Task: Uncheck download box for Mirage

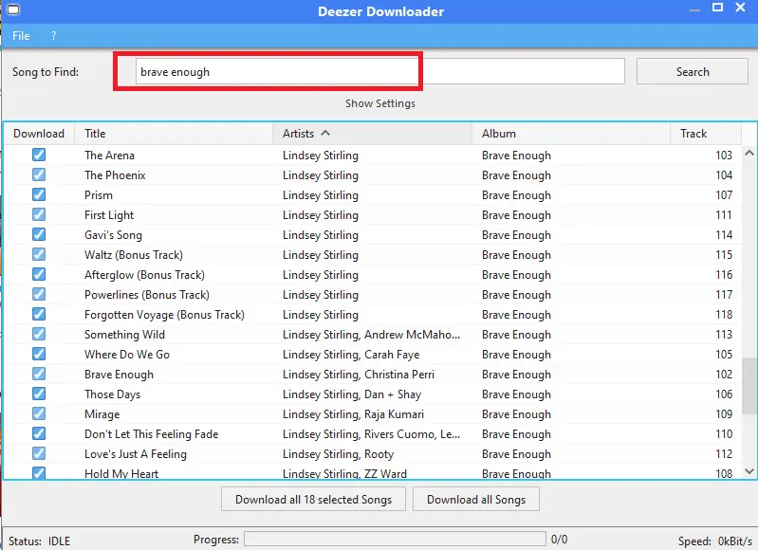Action: (39, 413)
